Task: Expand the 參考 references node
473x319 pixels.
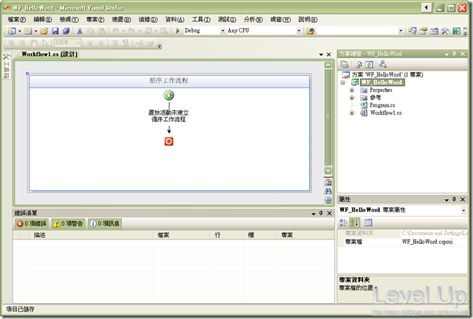Action: [x=351, y=98]
